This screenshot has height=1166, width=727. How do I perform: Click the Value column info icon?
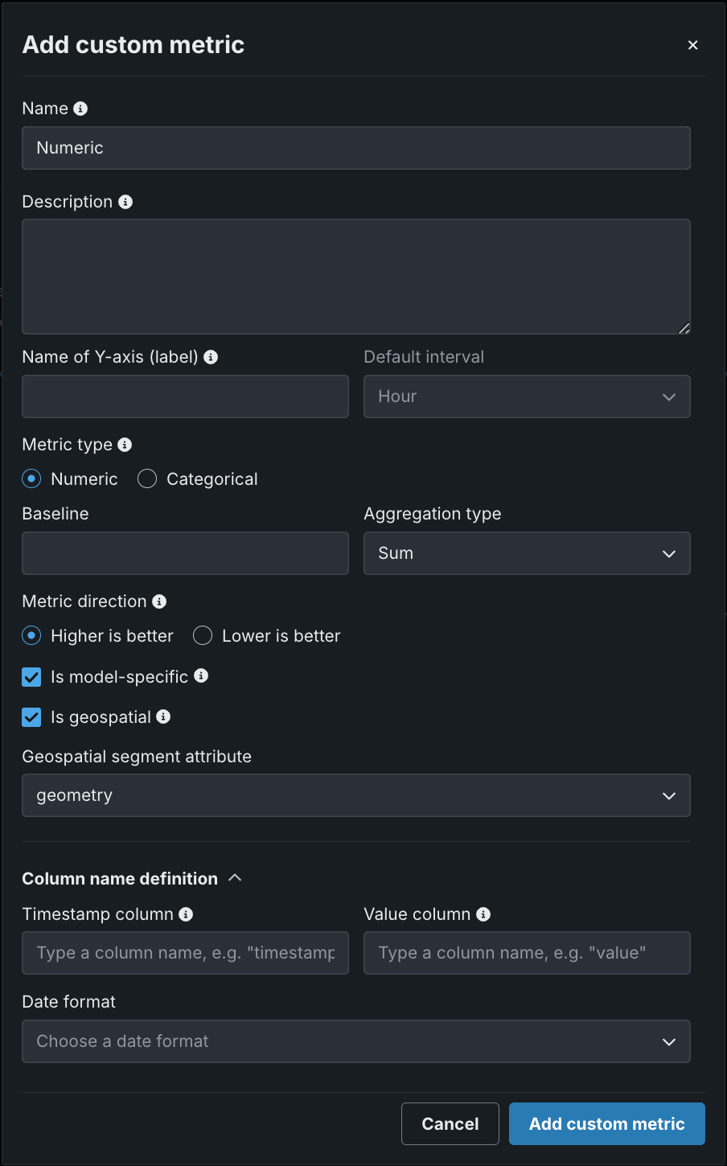483,914
